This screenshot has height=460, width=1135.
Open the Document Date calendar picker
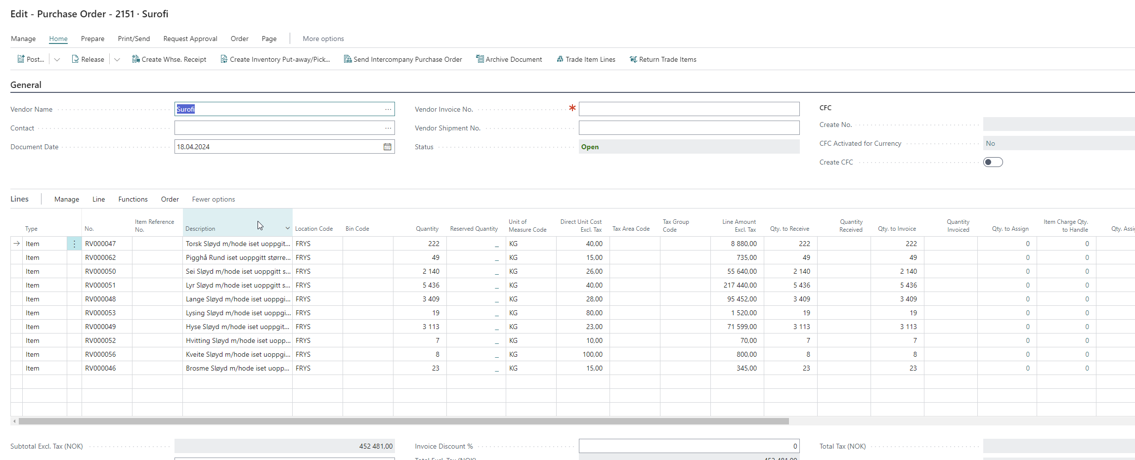click(388, 147)
